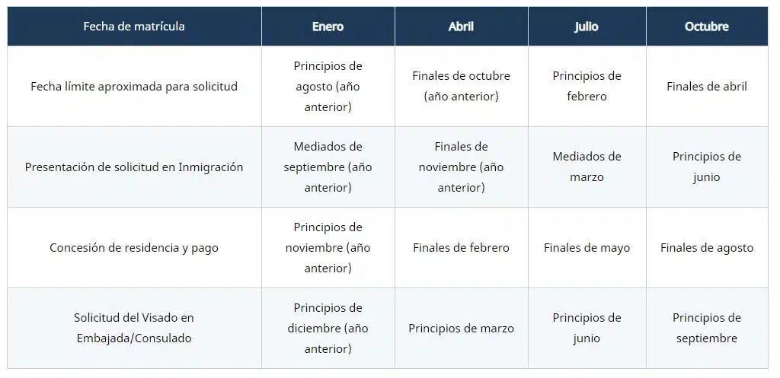Select Presentación de solicitud en Inmigración row label
This screenshot has width=780, height=378.
coord(134,167)
